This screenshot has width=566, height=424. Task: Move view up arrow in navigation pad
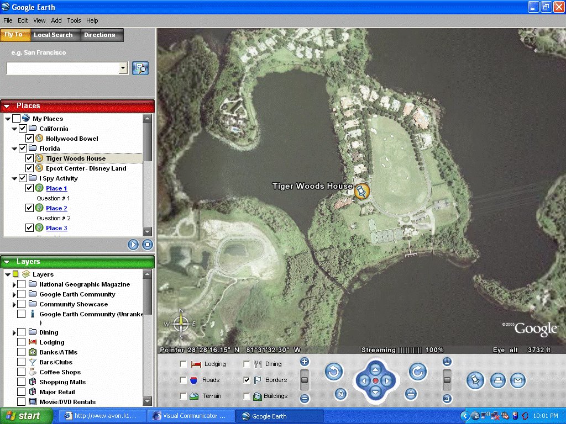[x=375, y=369]
